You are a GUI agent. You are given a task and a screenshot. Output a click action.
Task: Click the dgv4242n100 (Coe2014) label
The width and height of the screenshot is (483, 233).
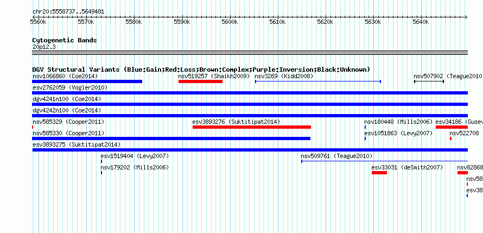tap(67, 110)
